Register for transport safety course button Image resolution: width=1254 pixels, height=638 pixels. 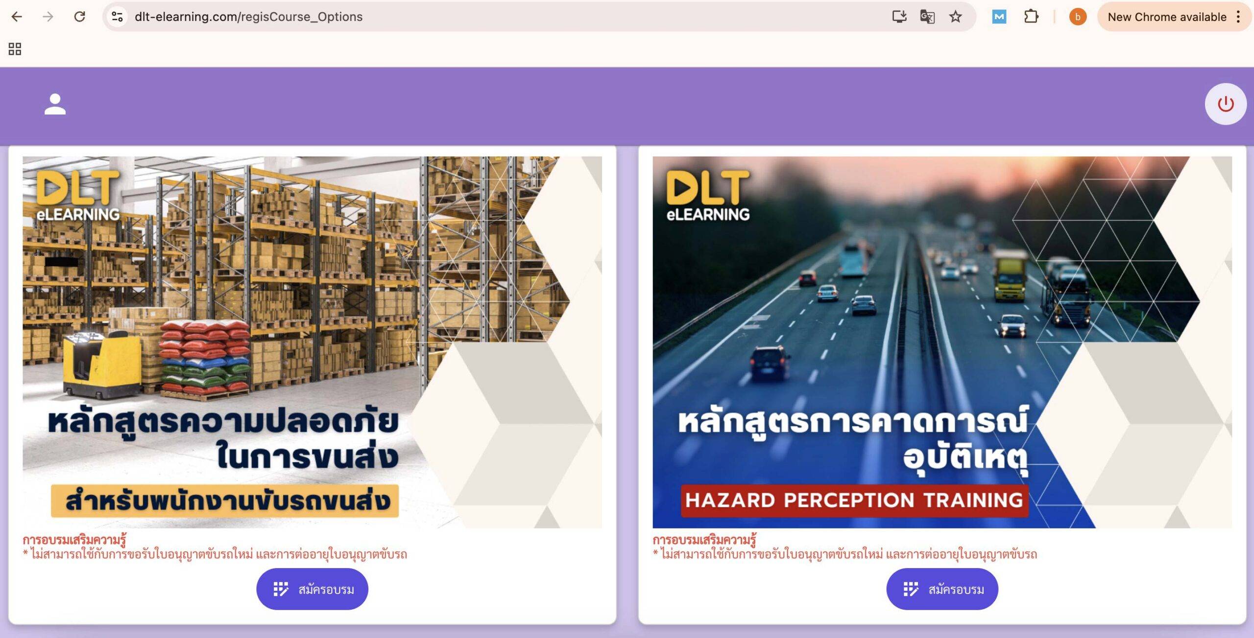[312, 589]
